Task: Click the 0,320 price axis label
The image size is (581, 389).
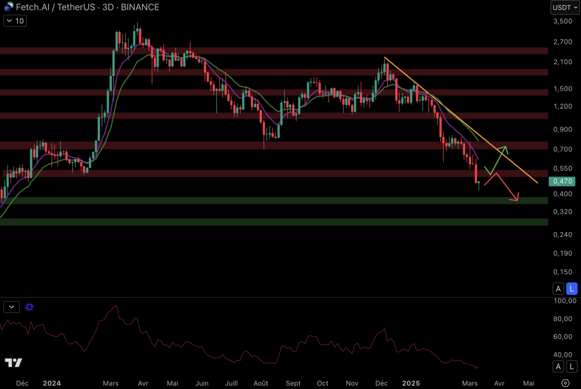Action: point(563,212)
